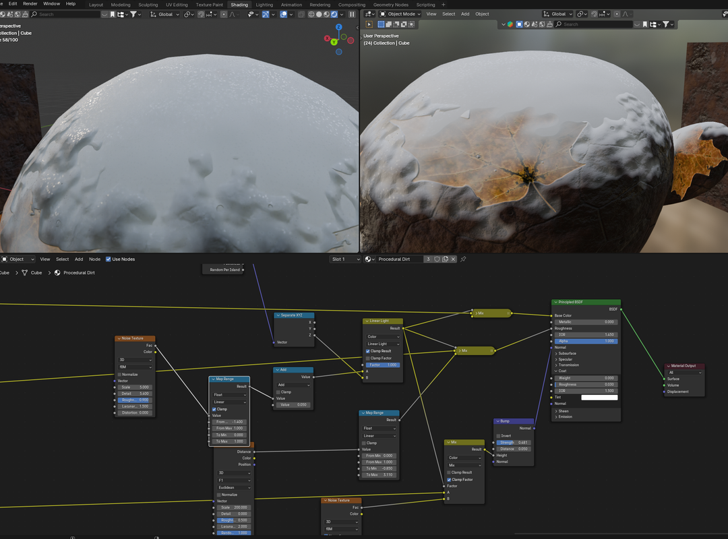
Task: Open Global transform orientation dropdown in left viewport
Action: click(x=165, y=14)
